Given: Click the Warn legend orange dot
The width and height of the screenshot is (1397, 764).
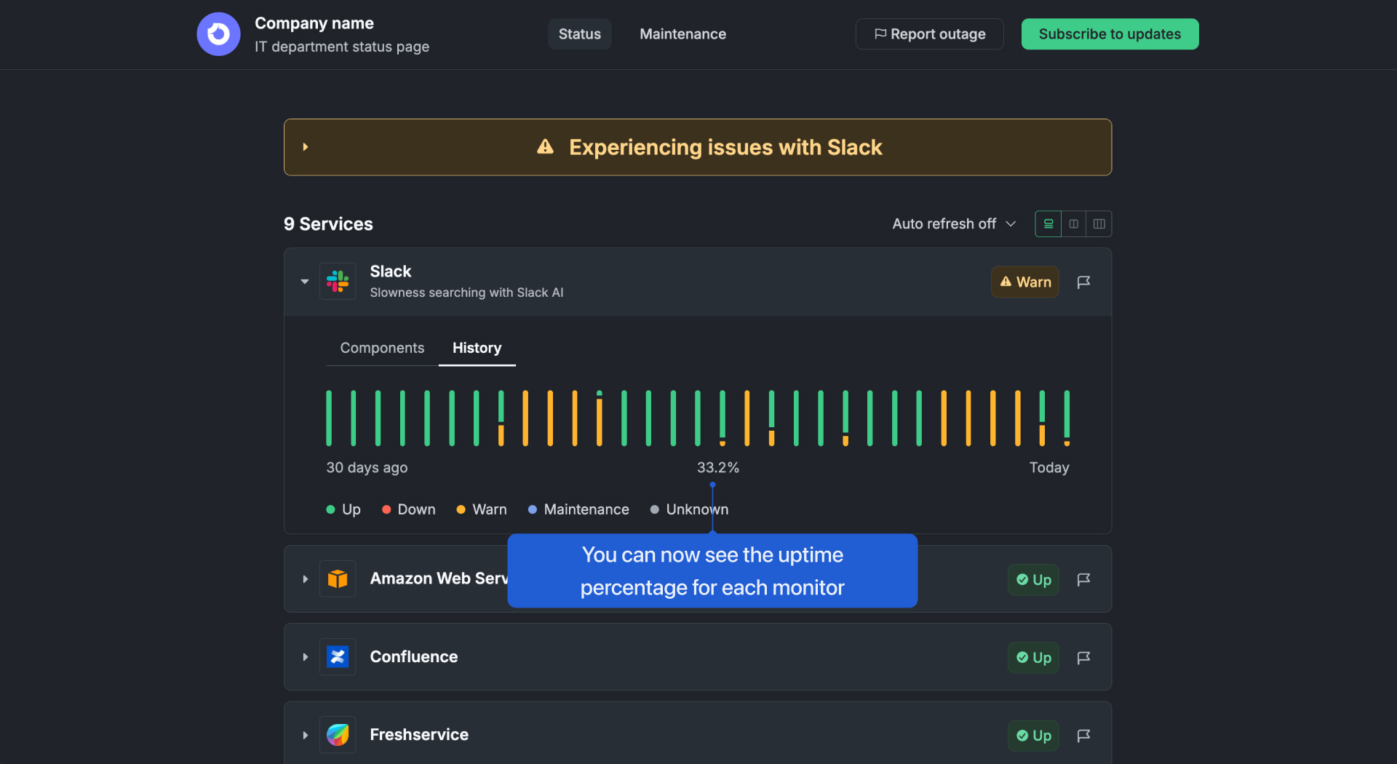Looking at the screenshot, I should tap(461, 509).
